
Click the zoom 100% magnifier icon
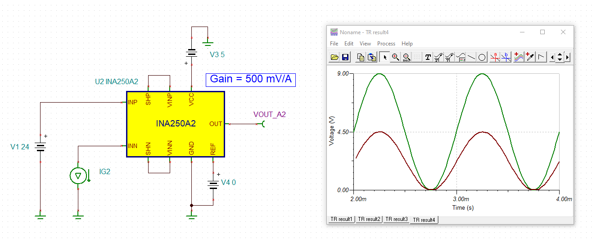click(x=406, y=57)
